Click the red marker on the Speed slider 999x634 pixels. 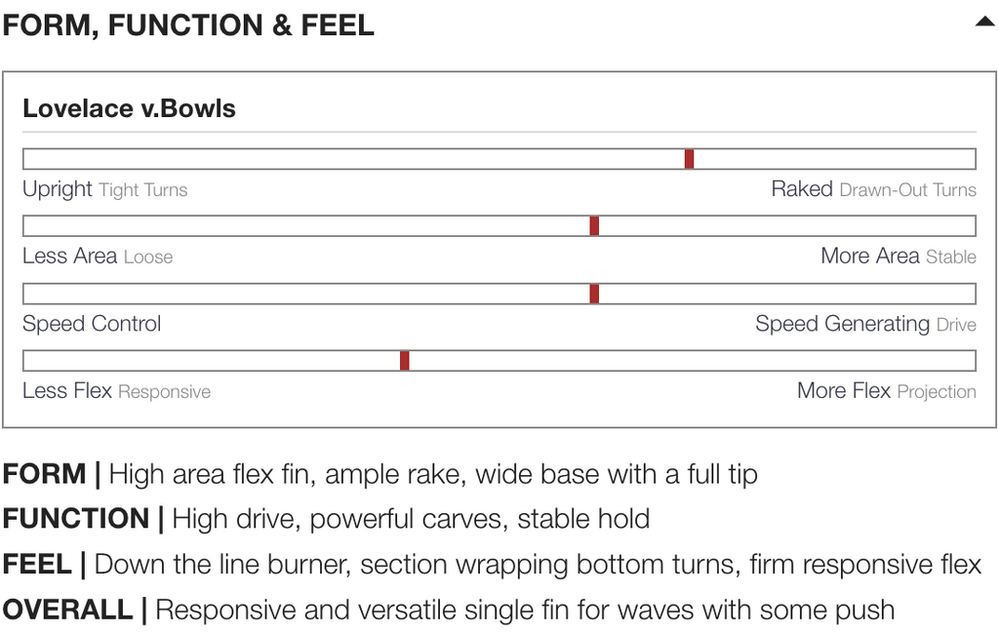point(594,294)
